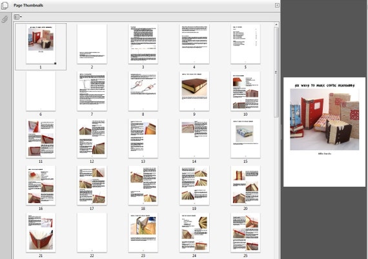Viewport: 368px width, 259px height.
Task: Select page 5 contents thumbnail
Action: click(x=245, y=44)
